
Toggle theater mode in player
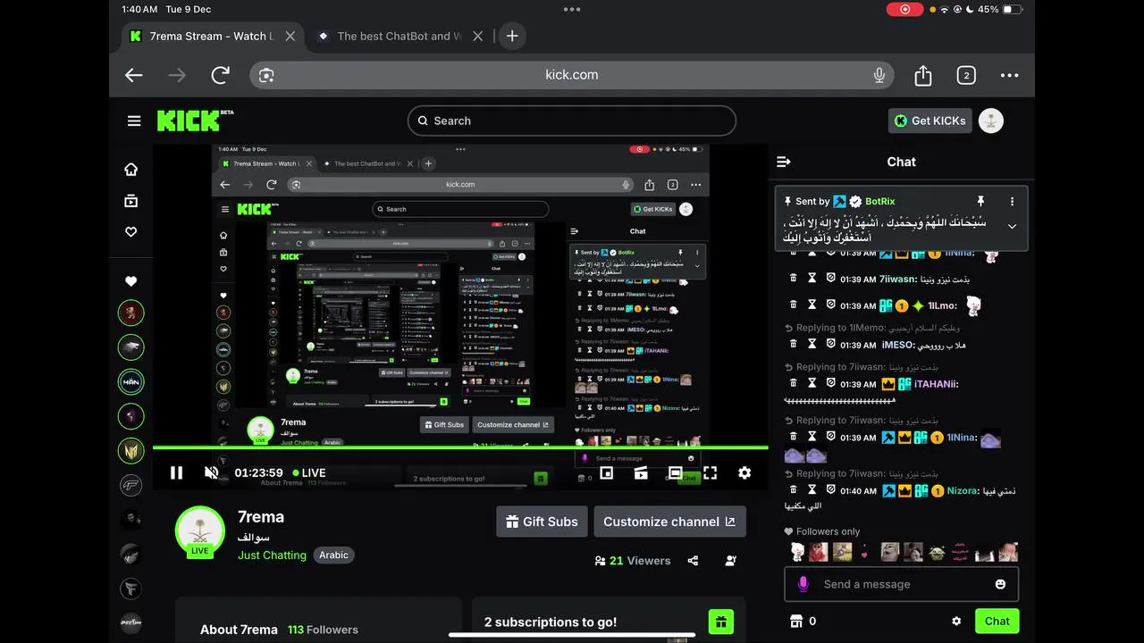tap(676, 472)
